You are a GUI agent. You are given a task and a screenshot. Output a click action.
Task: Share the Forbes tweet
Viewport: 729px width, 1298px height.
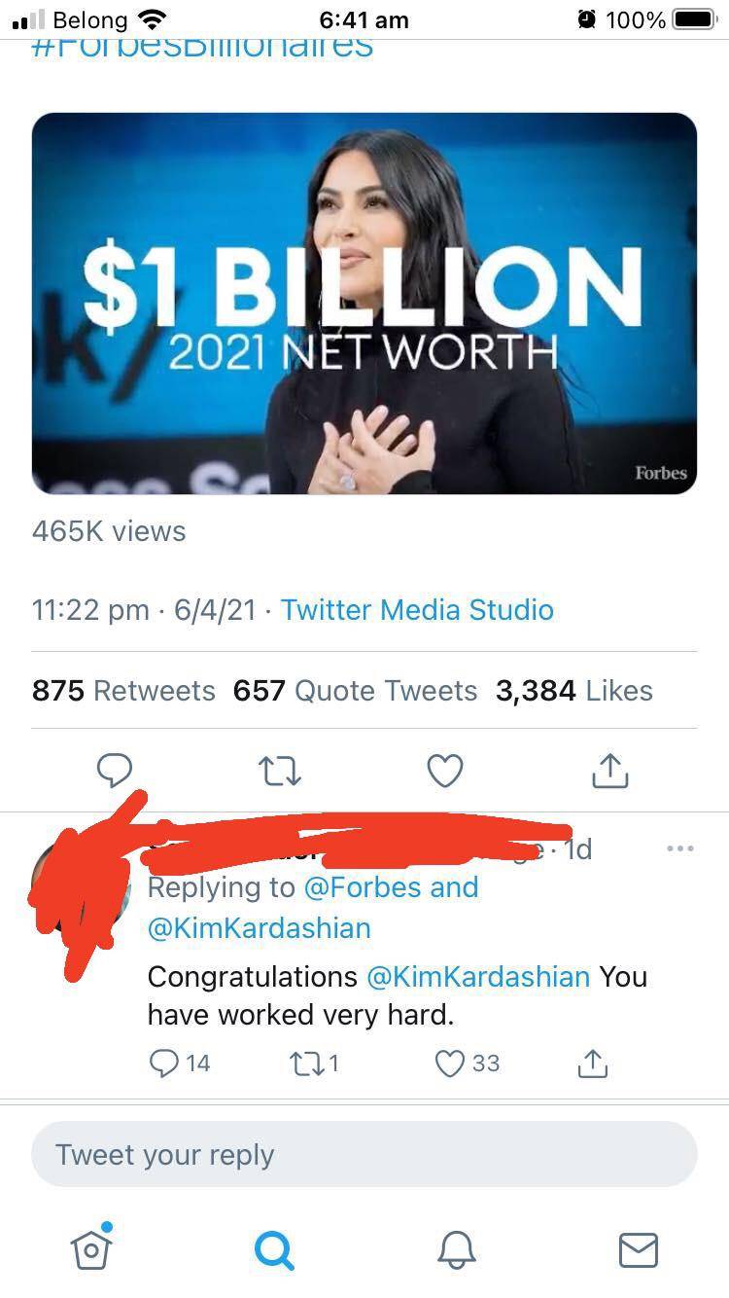[610, 771]
